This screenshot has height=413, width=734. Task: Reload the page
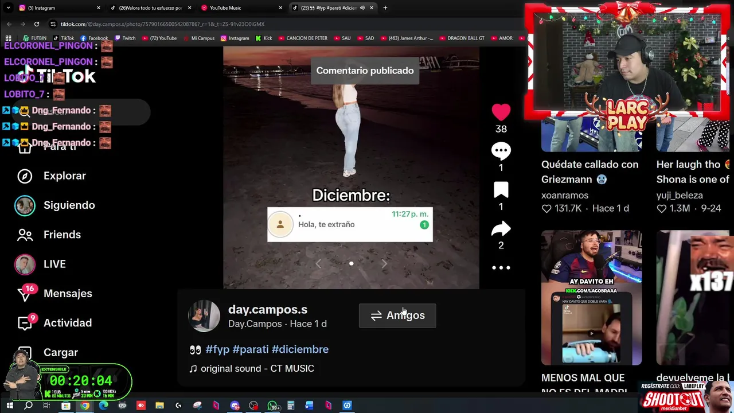coord(37,24)
